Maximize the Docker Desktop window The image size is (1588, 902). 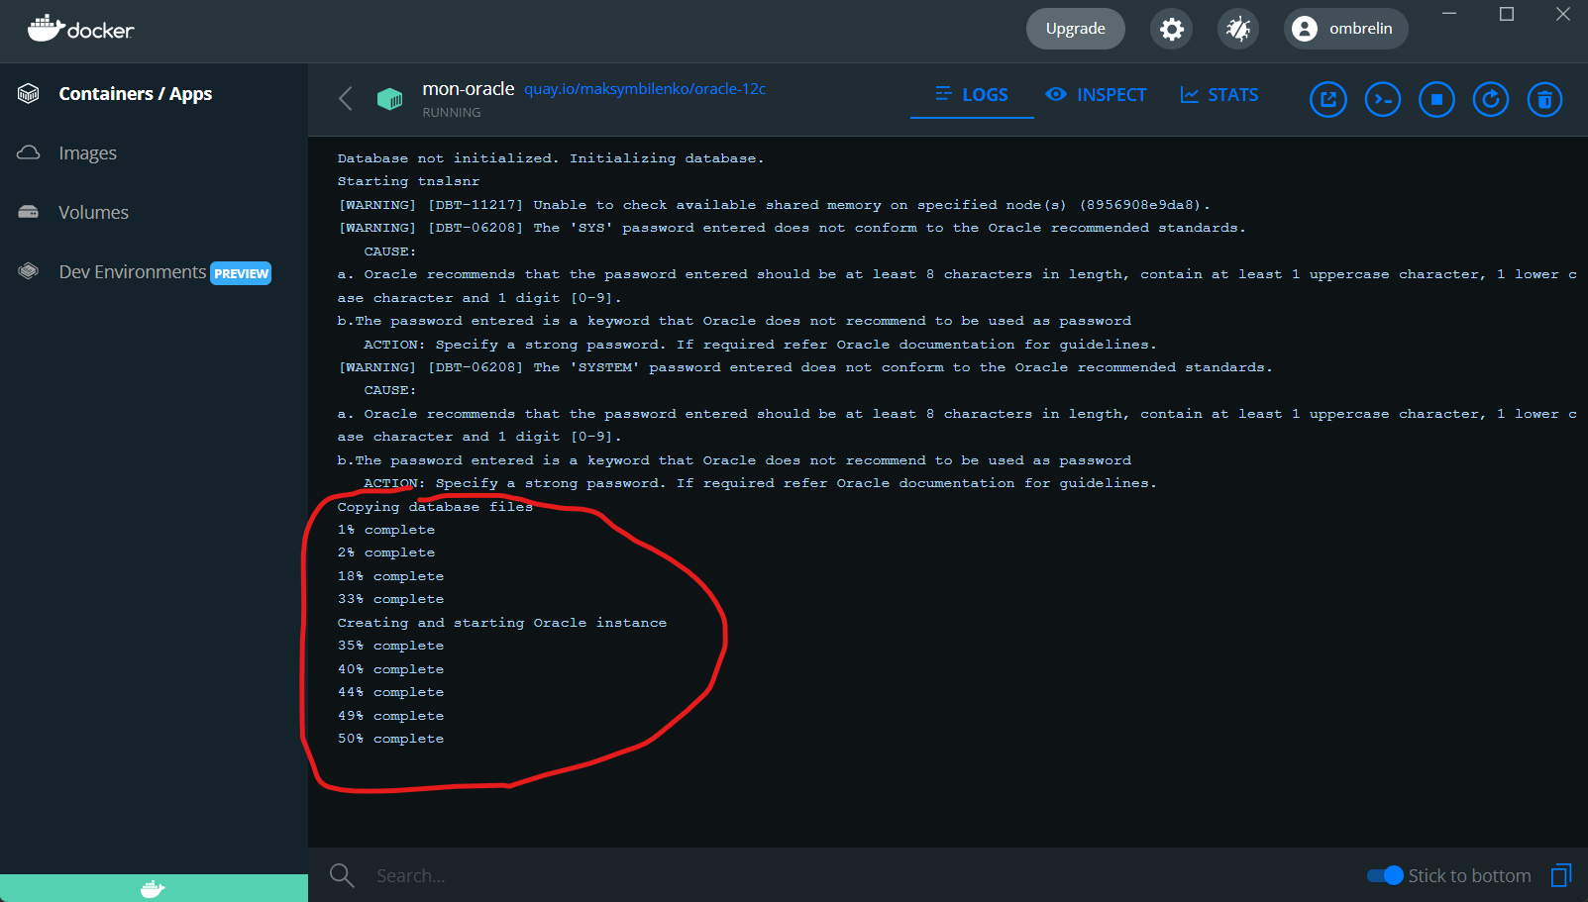(1507, 14)
